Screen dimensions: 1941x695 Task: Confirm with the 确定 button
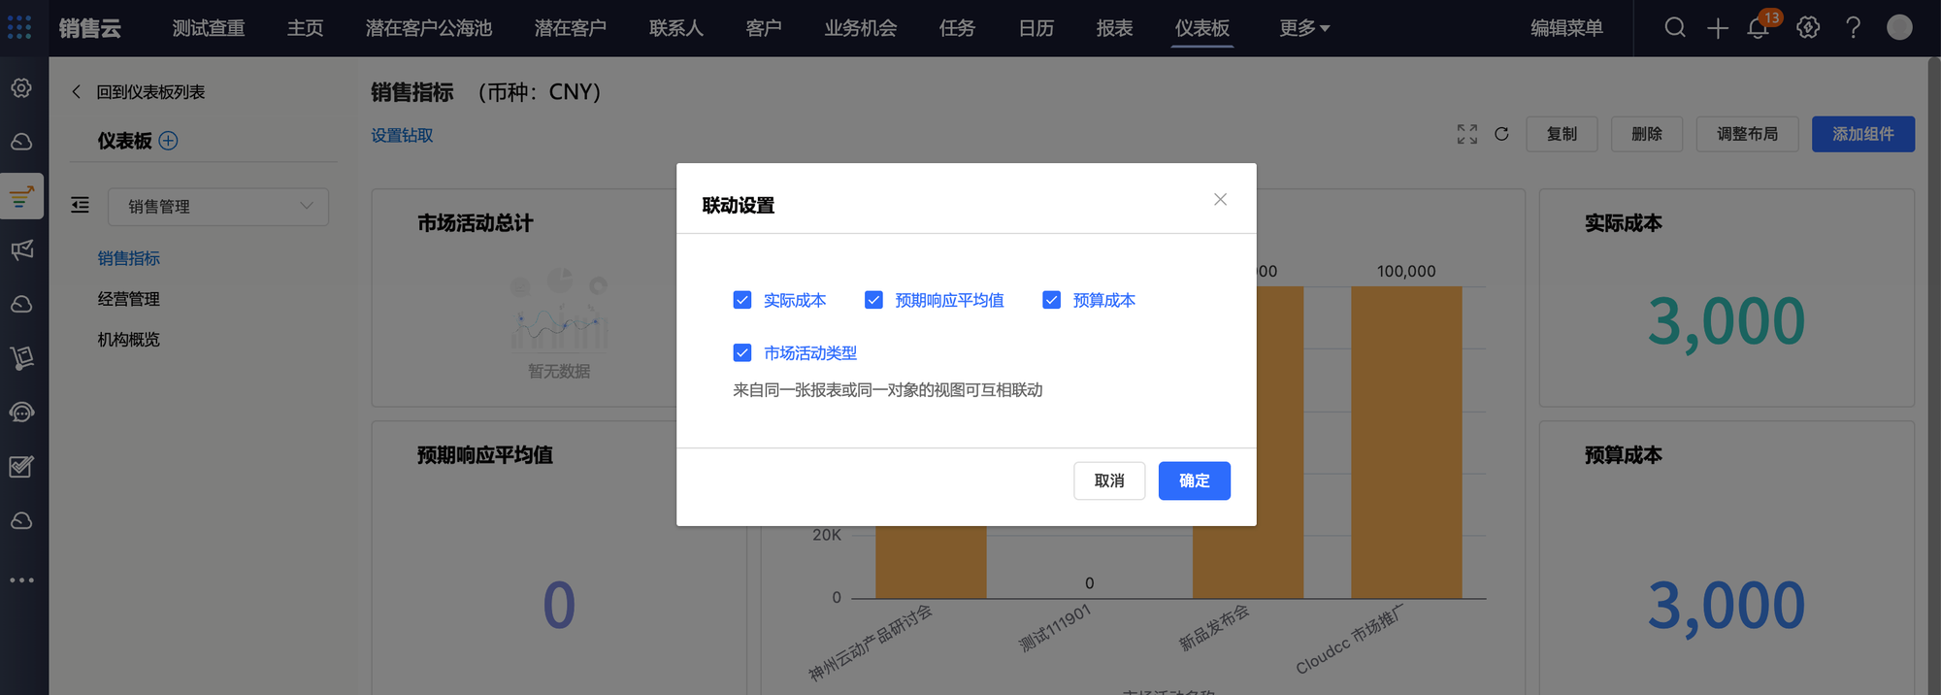pyautogui.click(x=1194, y=480)
